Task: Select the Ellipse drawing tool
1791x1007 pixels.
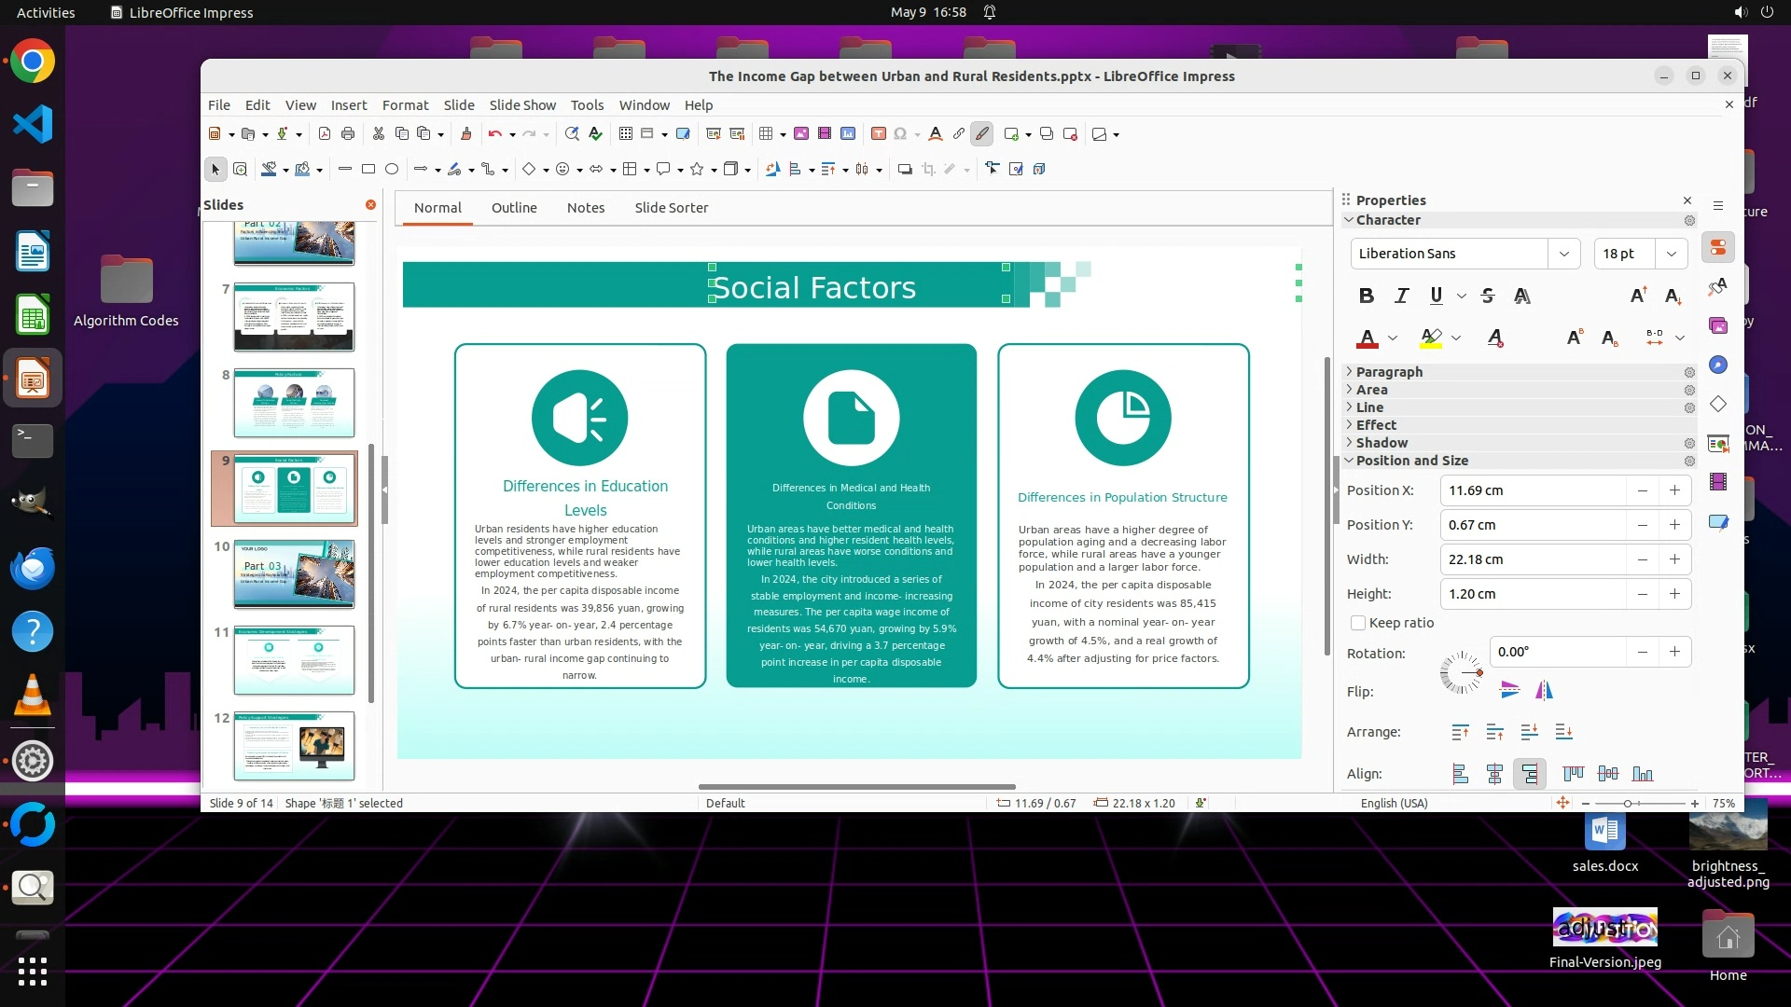Action: click(x=392, y=169)
